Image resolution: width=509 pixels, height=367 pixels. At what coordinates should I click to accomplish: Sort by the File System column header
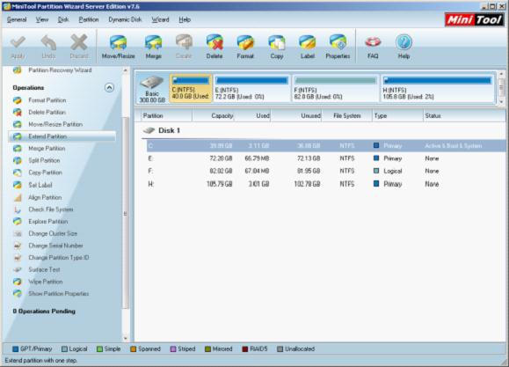347,115
